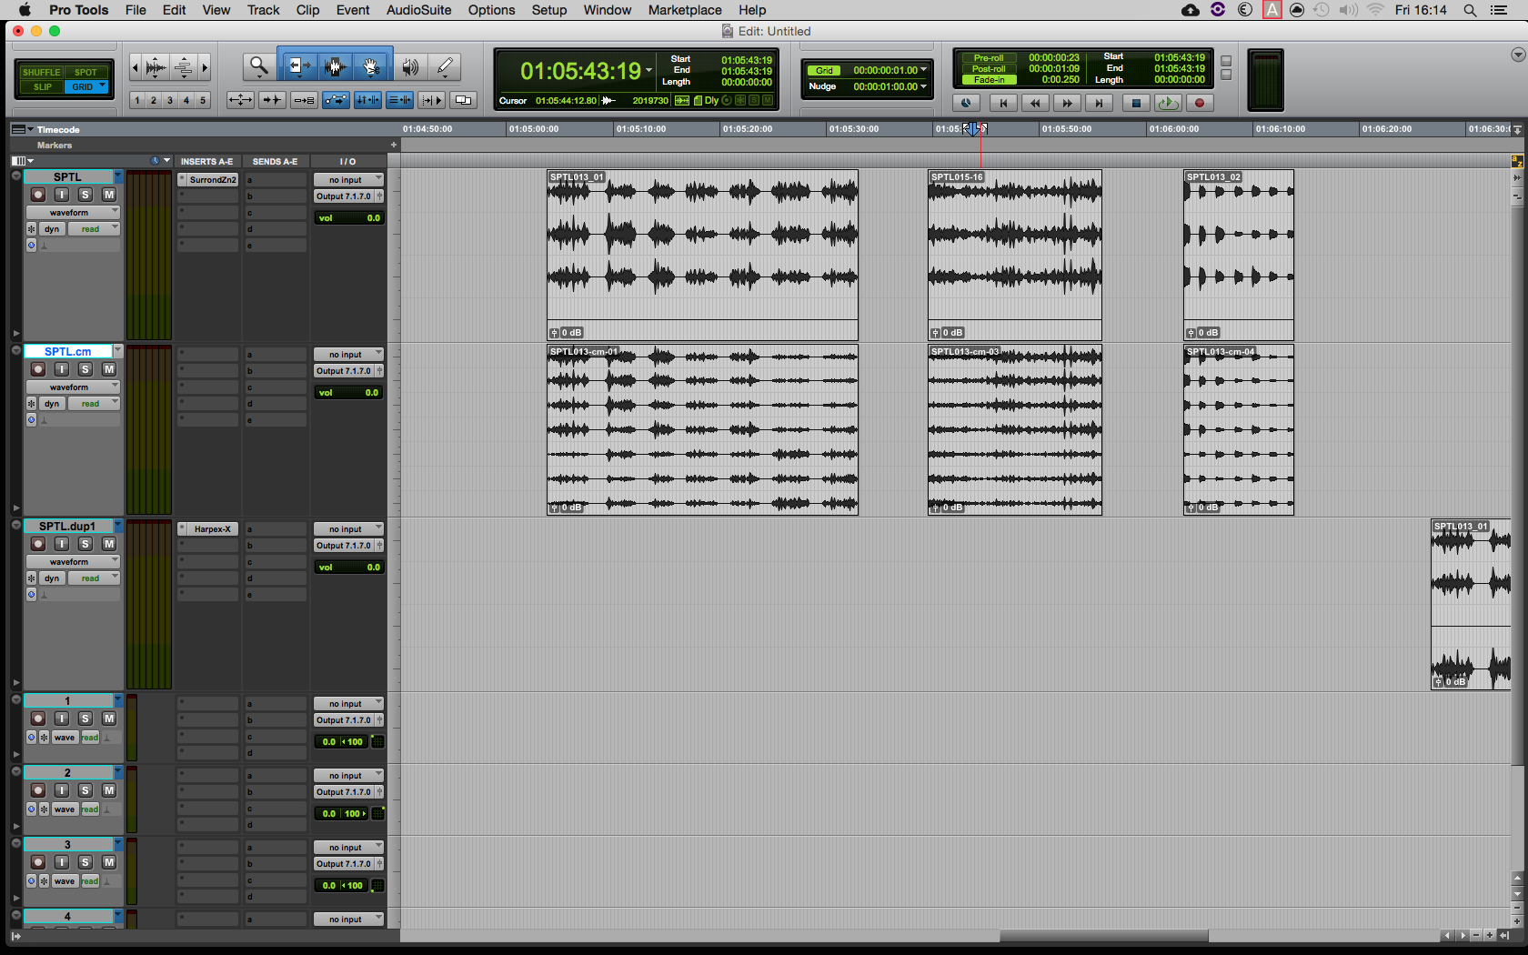Image resolution: width=1528 pixels, height=955 pixels.
Task: Toggle Link Timeline and Edit Selection
Action: (367, 100)
